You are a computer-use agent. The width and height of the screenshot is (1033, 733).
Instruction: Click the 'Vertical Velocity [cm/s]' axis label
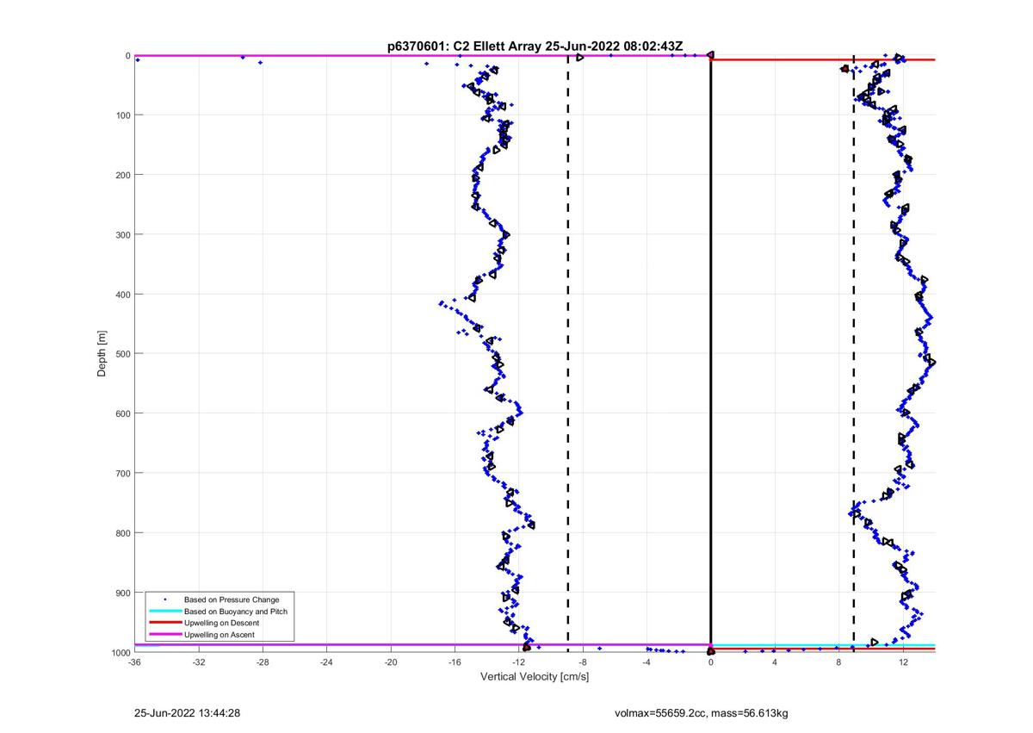click(x=534, y=677)
